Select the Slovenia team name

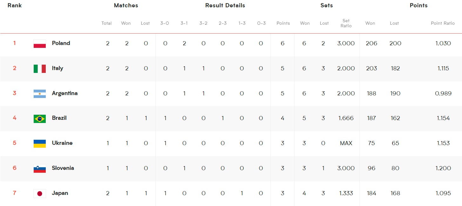pos(63,168)
